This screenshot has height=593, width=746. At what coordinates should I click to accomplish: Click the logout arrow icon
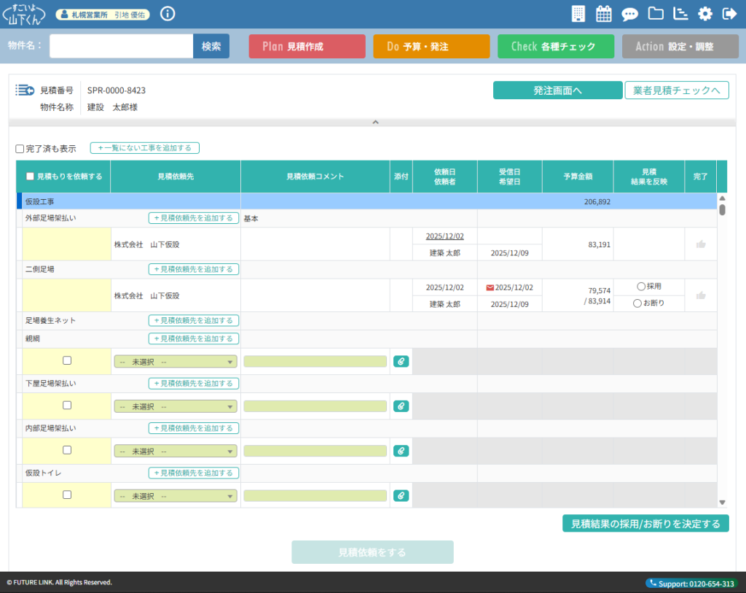click(x=729, y=14)
